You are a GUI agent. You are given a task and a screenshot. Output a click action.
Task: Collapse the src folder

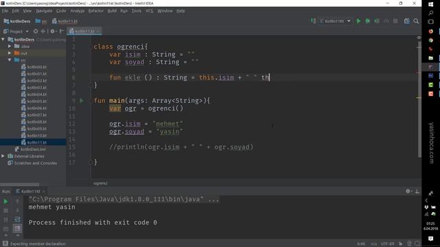pos(10,60)
